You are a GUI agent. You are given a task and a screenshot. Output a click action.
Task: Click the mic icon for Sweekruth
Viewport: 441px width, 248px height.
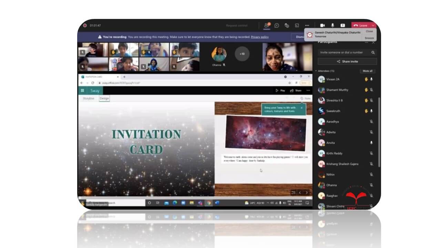click(x=371, y=111)
